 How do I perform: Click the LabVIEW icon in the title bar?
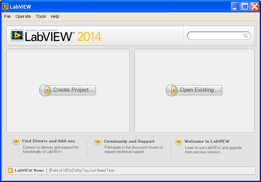pos(5,6)
